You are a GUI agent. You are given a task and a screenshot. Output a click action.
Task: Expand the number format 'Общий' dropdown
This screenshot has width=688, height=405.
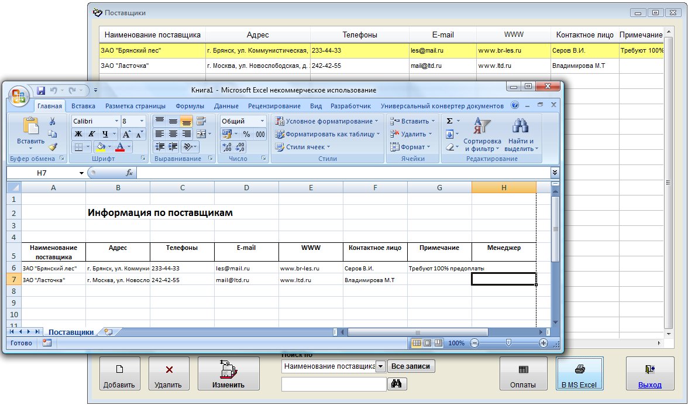[x=262, y=121]
